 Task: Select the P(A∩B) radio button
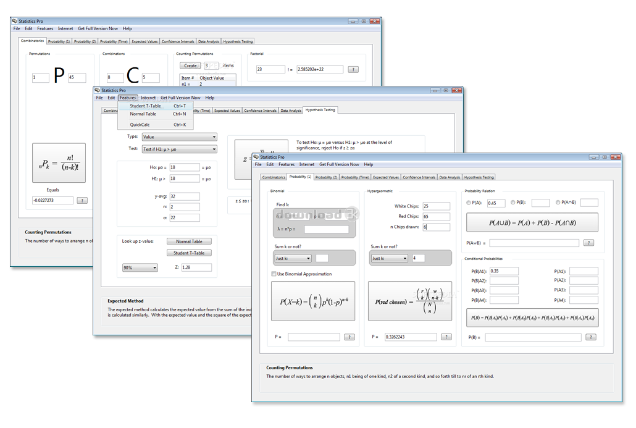[559, 203]
